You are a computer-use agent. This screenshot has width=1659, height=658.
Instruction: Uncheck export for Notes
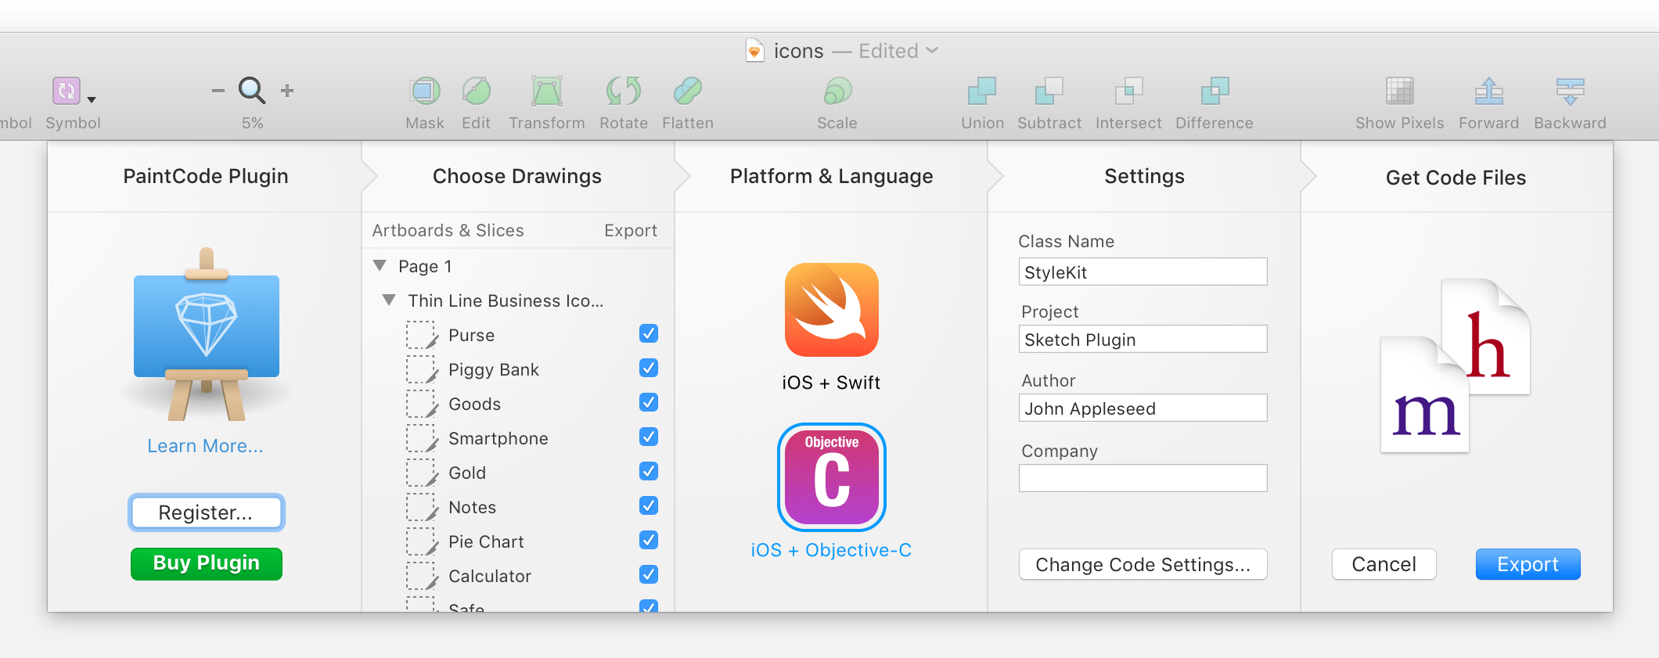[x=649, y=506]
